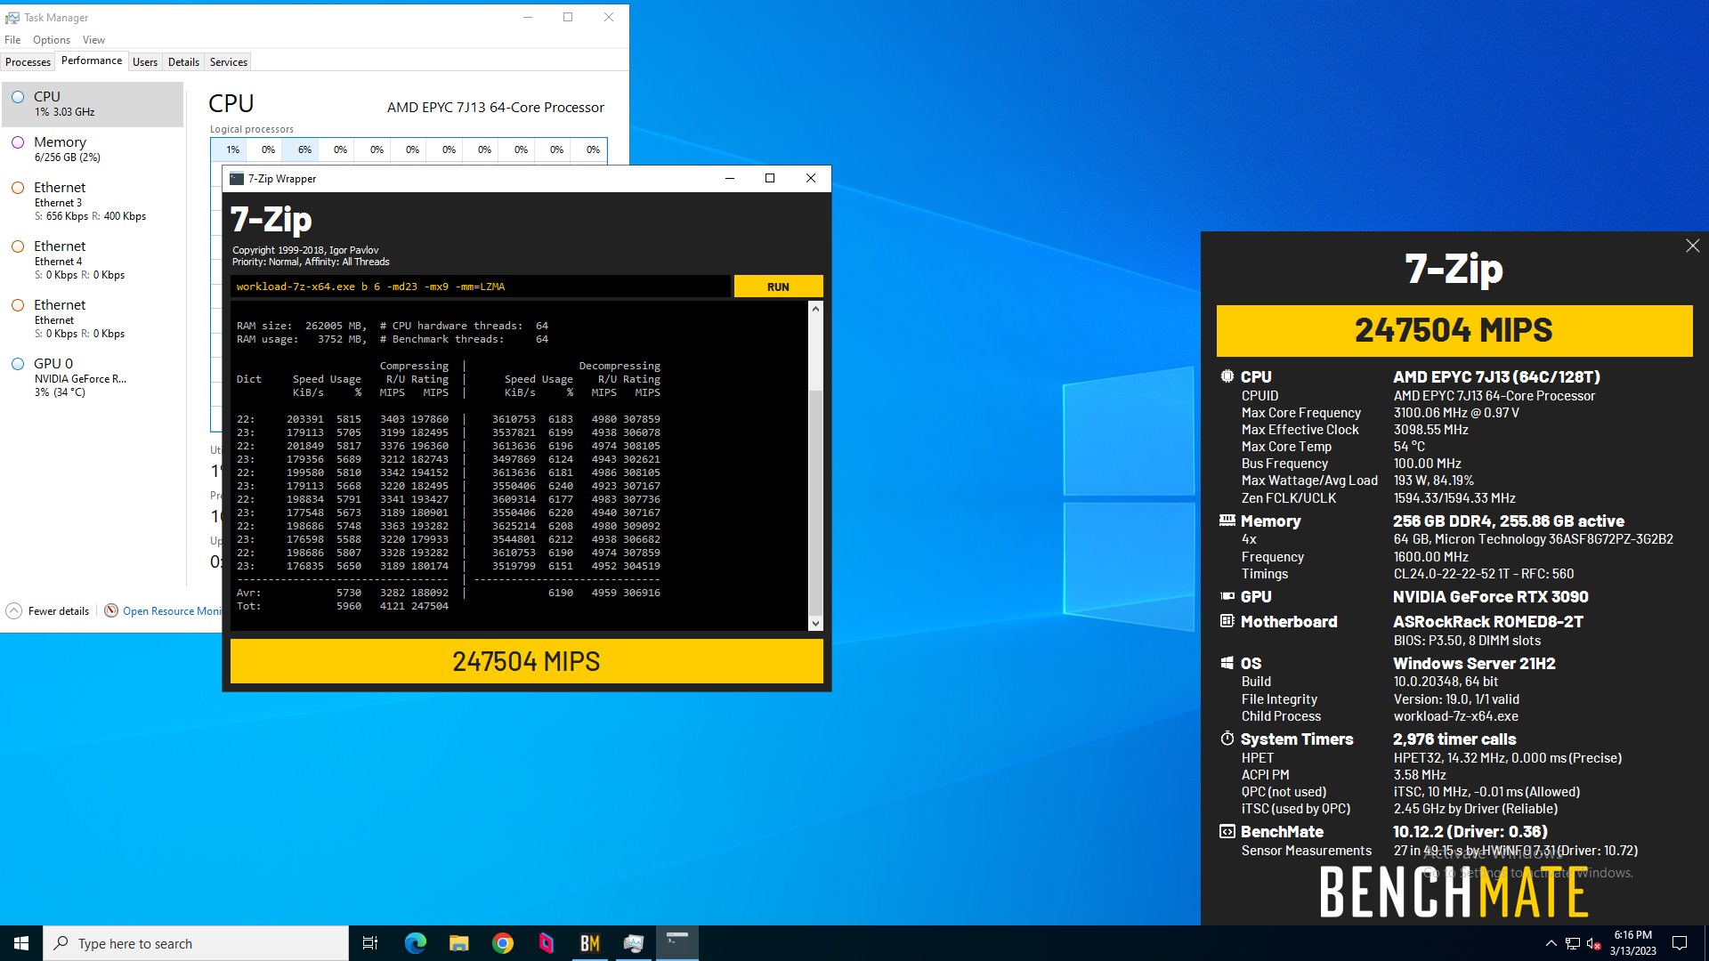Click the 7-Zip command line input field
This screenshot has width=1709, height=961.
(x=480, y=287)
